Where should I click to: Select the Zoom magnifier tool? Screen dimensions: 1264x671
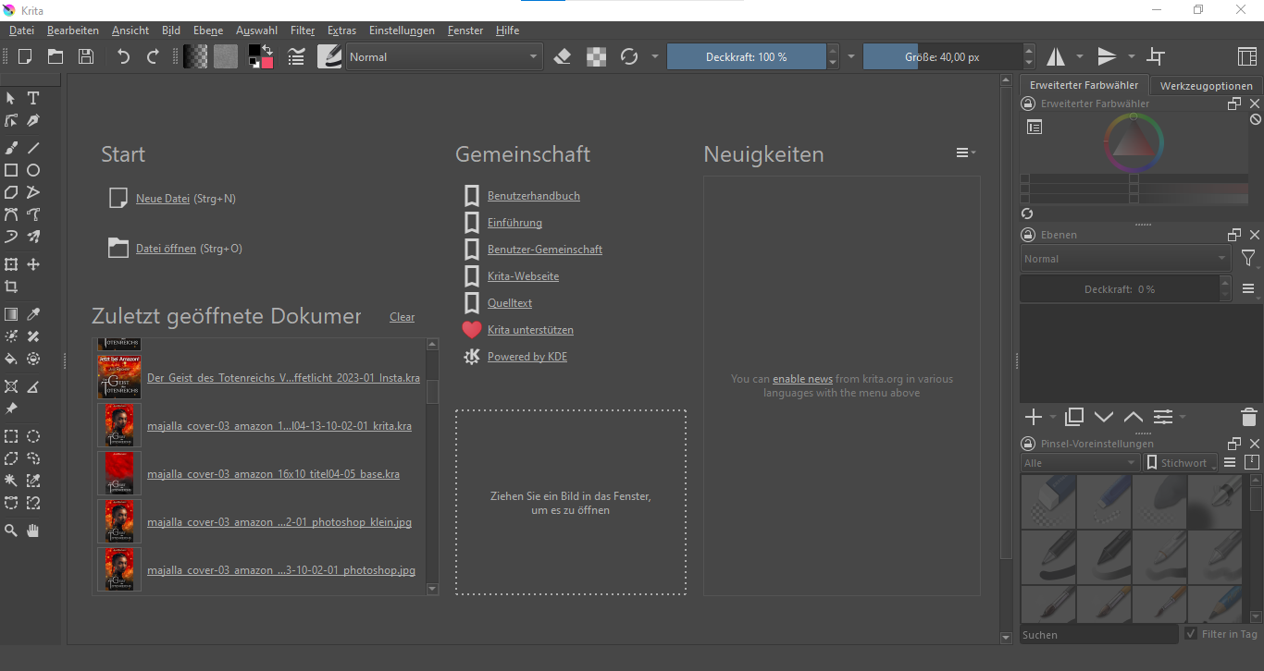coord(11,531)
